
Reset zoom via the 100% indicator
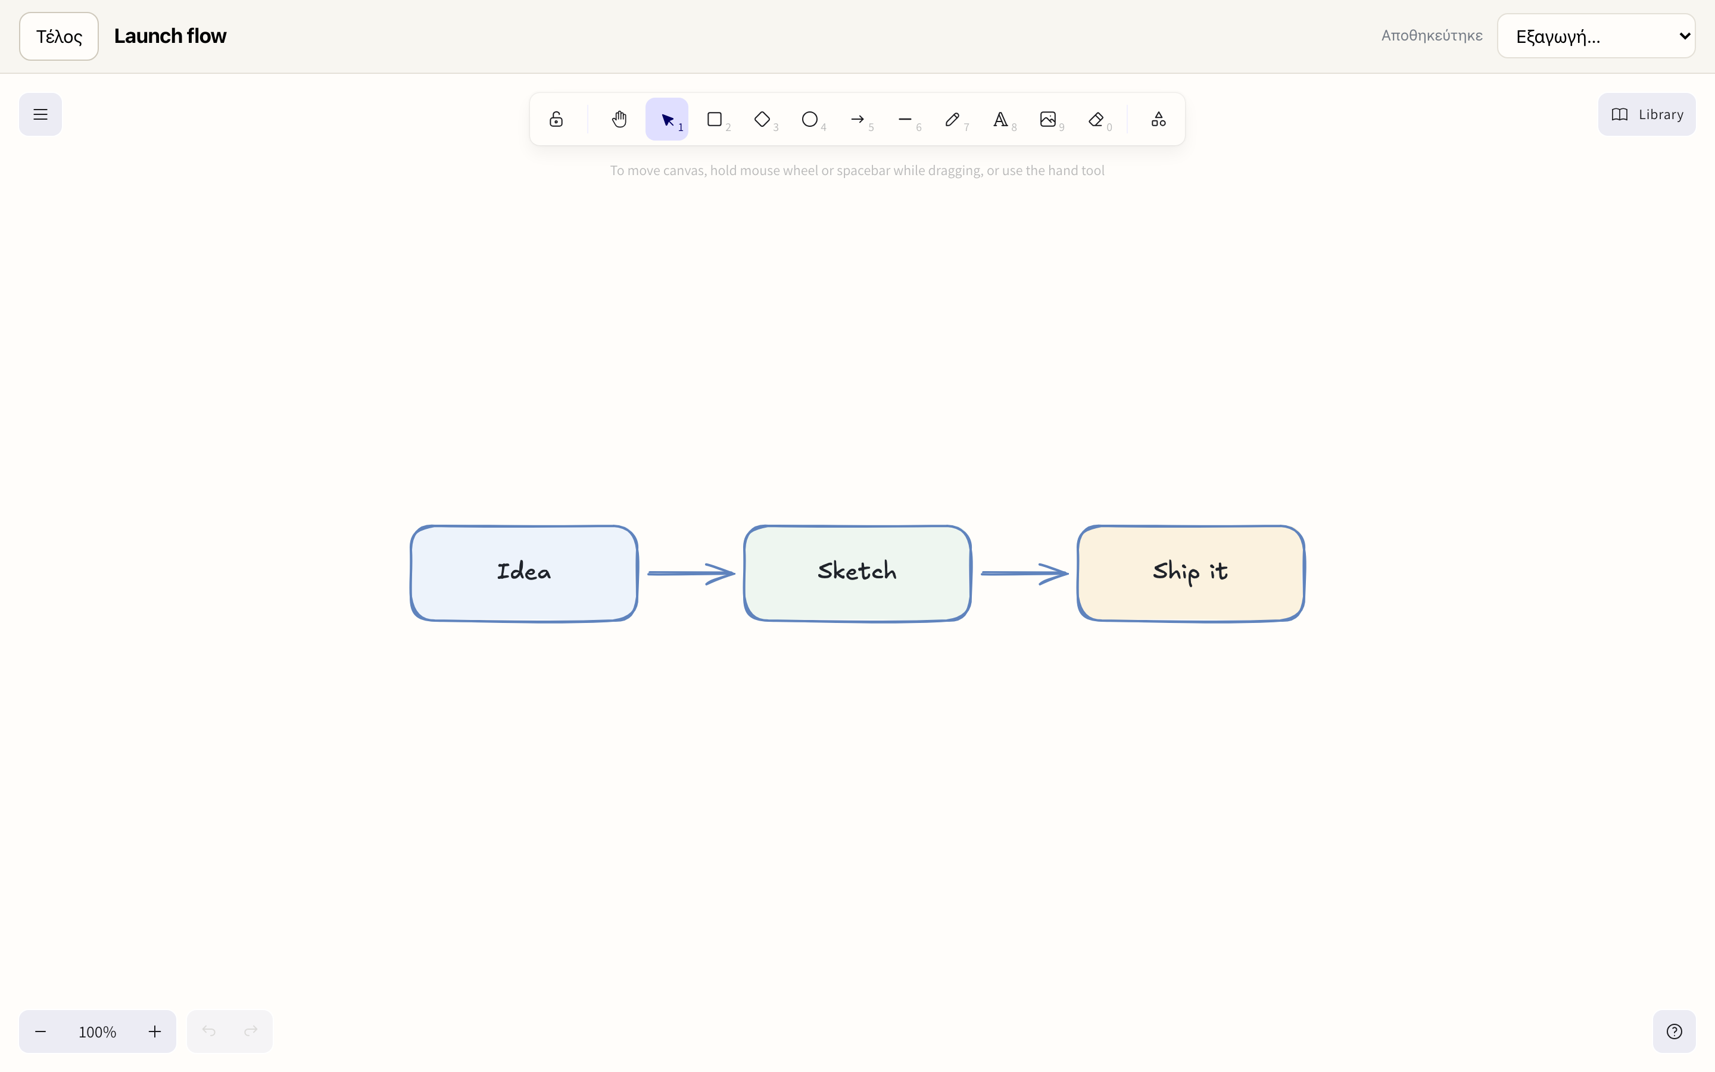tap(97, 1032)
